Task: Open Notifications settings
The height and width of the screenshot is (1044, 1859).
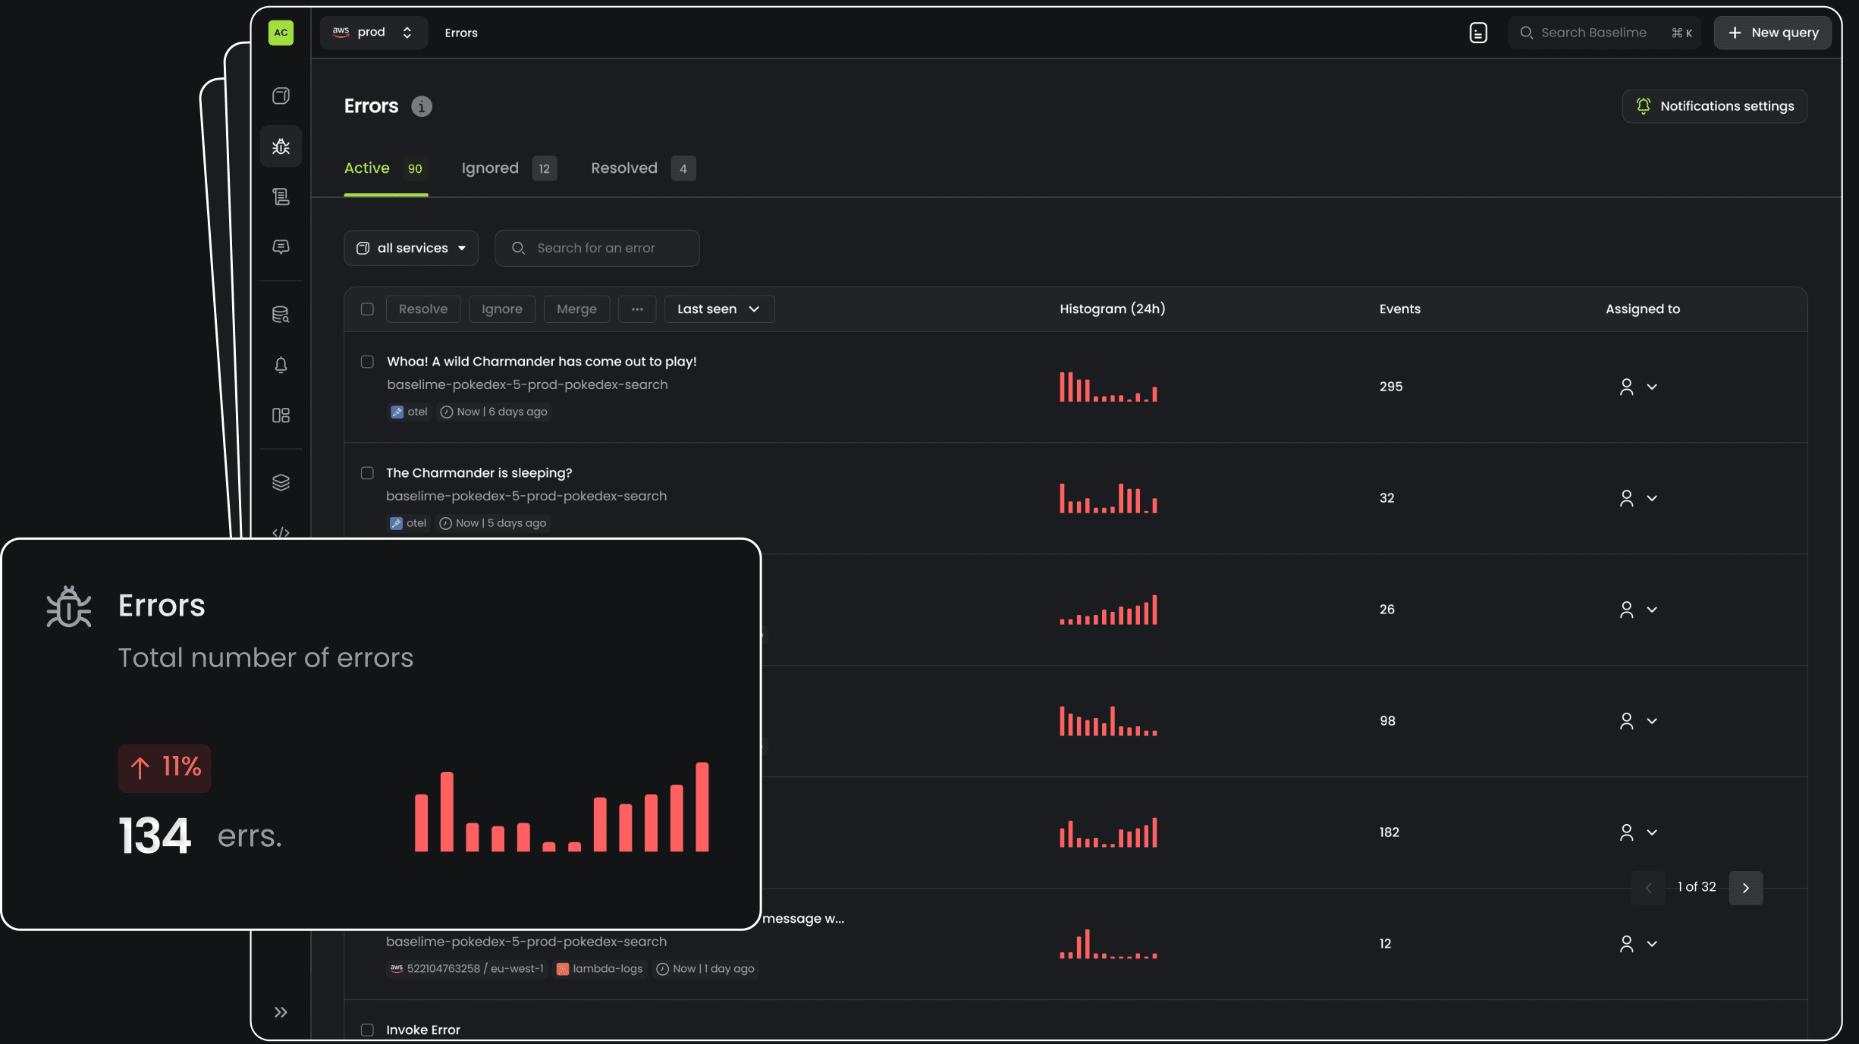Action: point(1714,106)
